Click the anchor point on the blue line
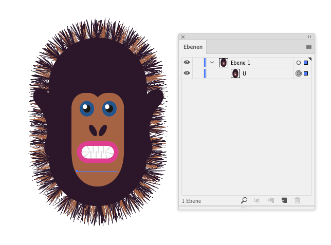The height and width of the screenshot is (245, 331). point(77,171)
